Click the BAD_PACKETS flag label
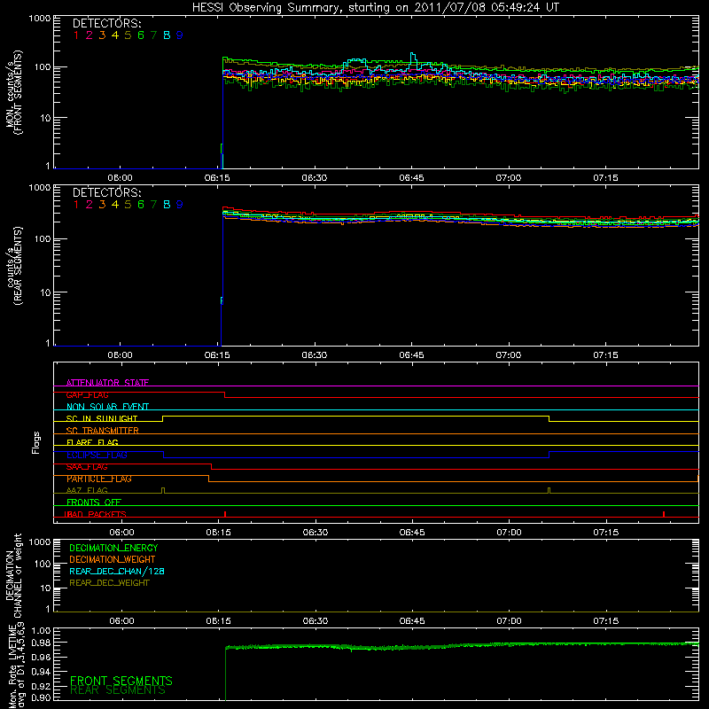 (95, 514)
